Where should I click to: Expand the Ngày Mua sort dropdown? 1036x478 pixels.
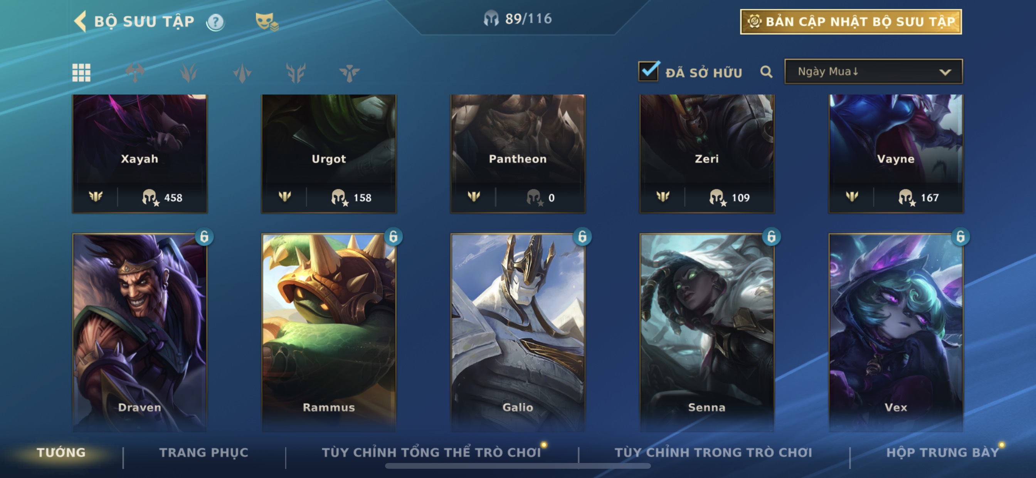coord(873,72)
